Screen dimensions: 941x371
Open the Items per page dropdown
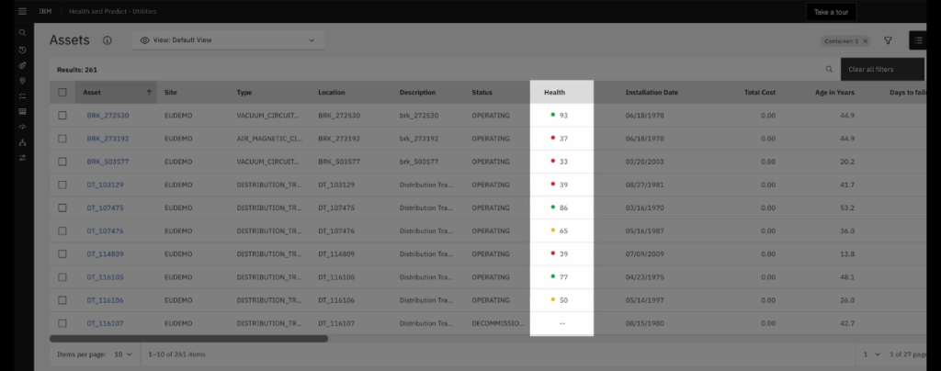pos(122,354)
